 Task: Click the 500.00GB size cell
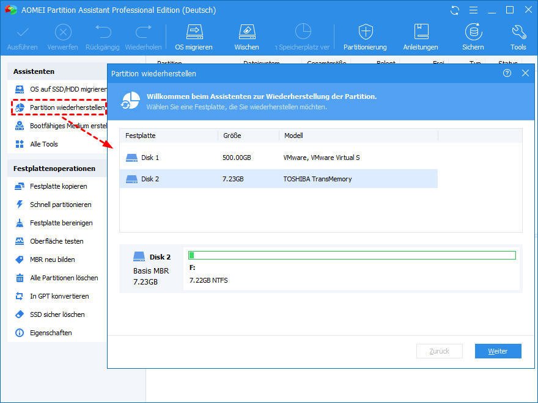tap(237, 158)
